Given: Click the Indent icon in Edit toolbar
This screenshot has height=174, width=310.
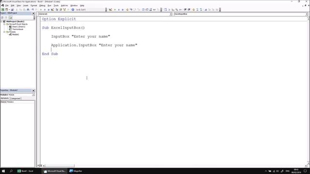Looking at the screenshot, I should click(x=185, y=10).
